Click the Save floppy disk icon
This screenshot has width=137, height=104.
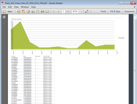point(38,11)
